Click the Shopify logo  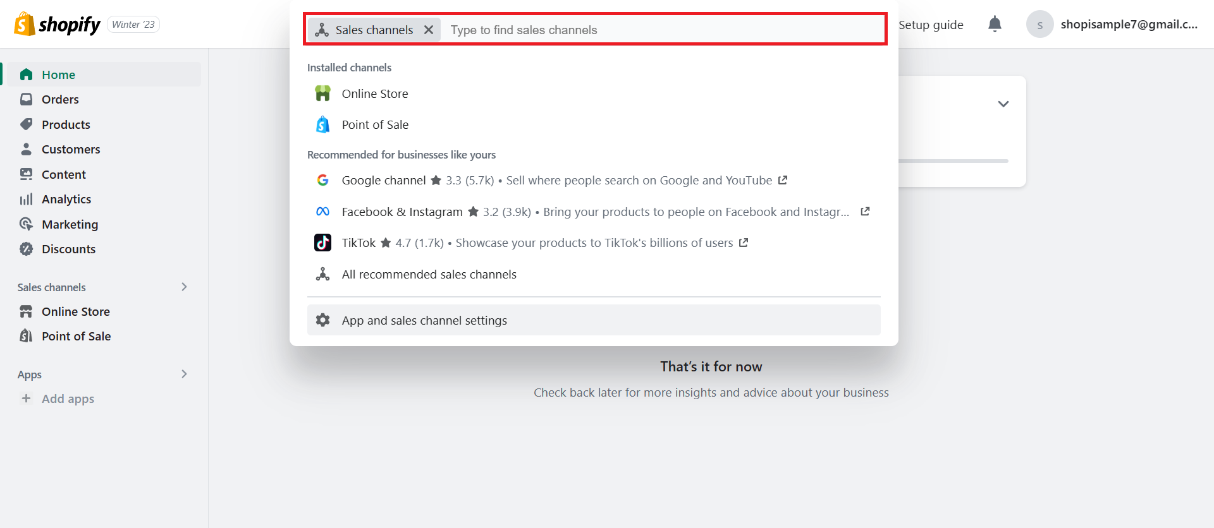(x=57, y=25)
